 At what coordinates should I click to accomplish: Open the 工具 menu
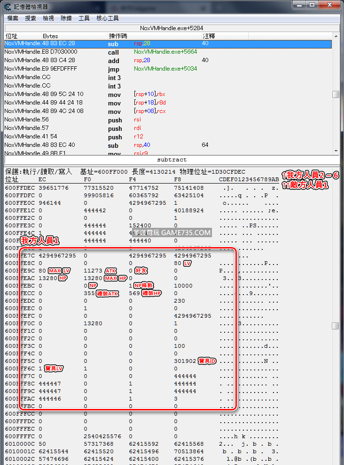[84, 18]
